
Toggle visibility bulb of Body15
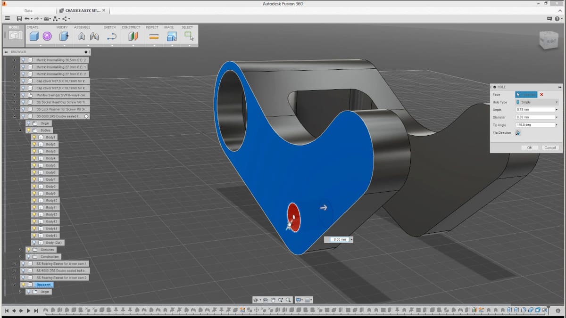click(34, 236)
